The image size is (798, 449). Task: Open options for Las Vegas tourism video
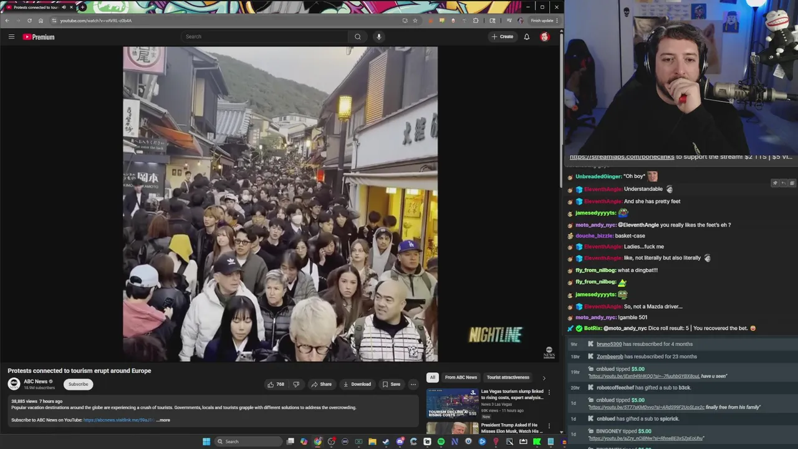coord(549,392)
